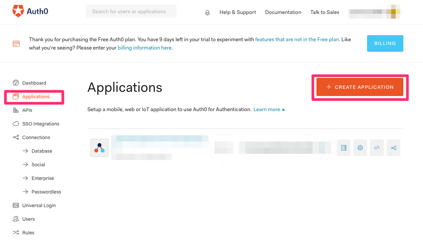This screenshot has width=423, height=240.
Task: Open application settings via the gear icon
Action: pos(360,148)
